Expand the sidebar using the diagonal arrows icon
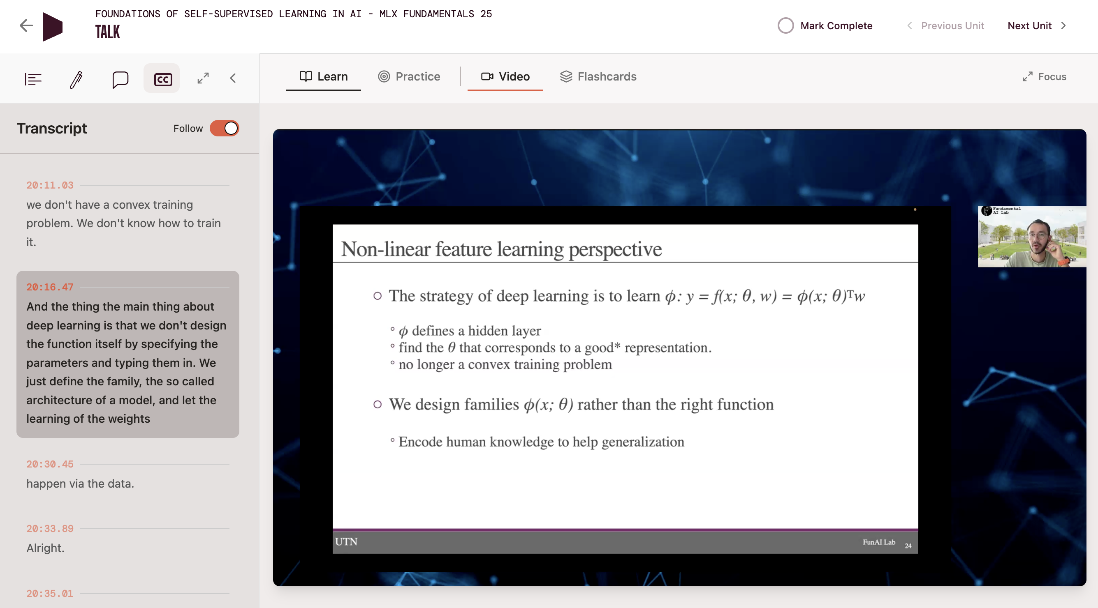1098x608 pixels. 202,78
